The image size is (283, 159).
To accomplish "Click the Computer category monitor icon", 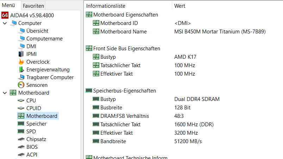I will (13, 23).
